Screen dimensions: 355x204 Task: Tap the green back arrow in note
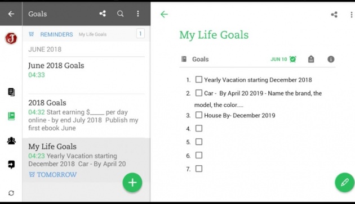click(164, 14)
